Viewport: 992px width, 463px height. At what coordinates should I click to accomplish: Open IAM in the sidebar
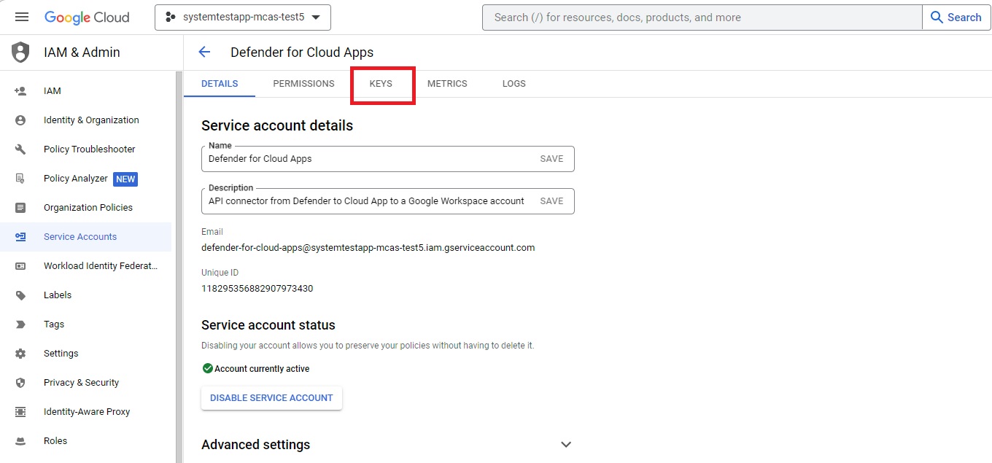click(x=53, y=91)
